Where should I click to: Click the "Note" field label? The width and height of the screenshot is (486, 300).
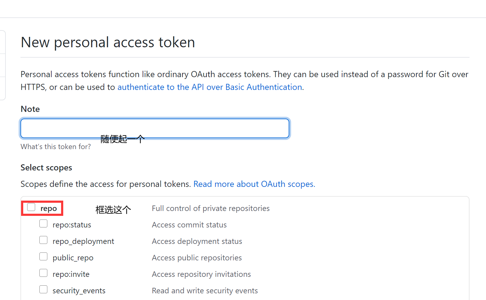point(30,109)
